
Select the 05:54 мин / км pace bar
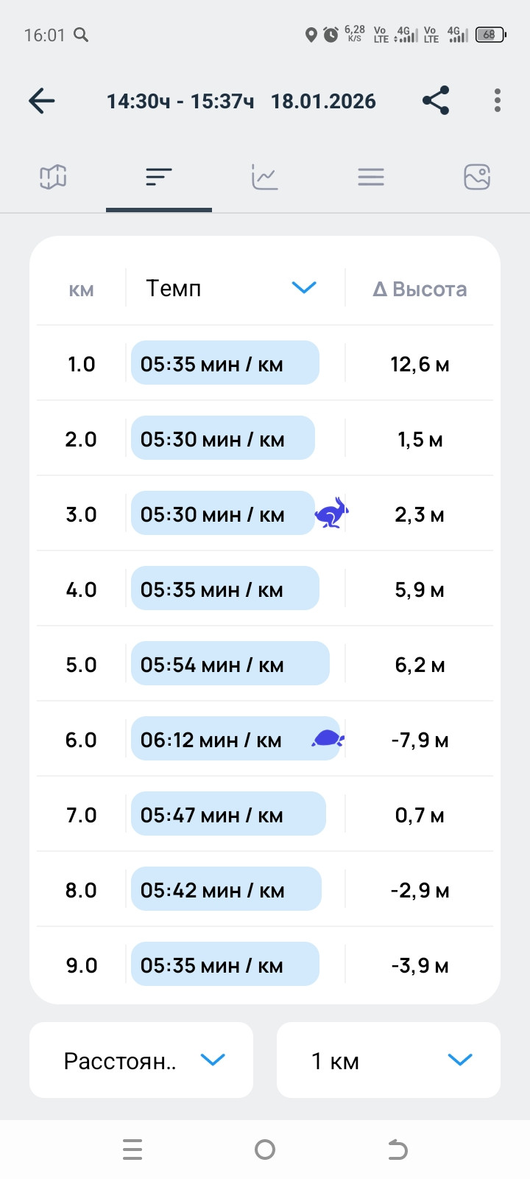coord(230,663)
